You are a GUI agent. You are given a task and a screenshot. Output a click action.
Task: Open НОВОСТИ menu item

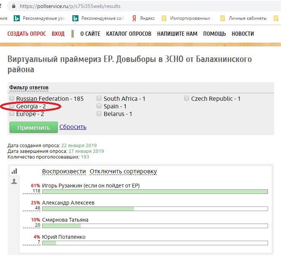[x=243, y=33]
